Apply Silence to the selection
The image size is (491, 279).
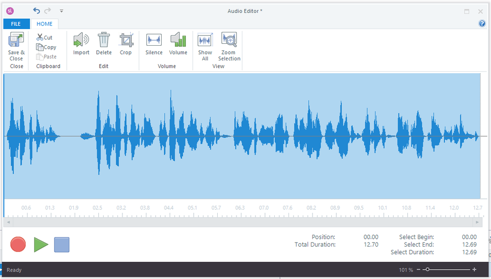coord(154,40)
